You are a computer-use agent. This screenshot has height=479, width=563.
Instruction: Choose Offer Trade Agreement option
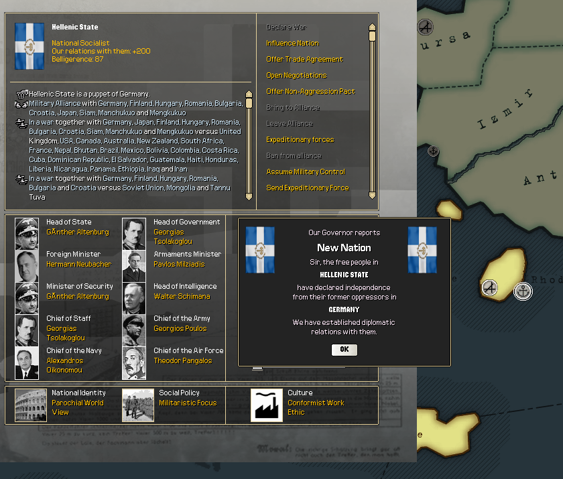(x=304, y=59)
